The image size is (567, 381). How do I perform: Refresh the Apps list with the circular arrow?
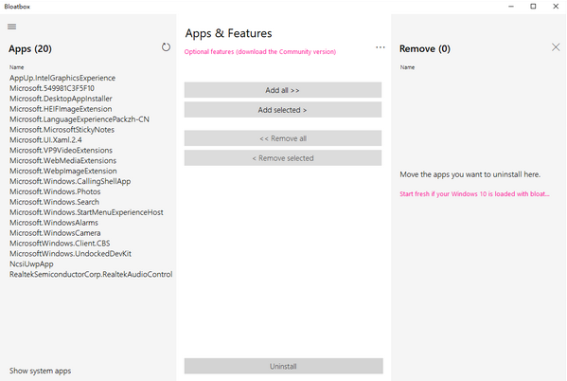(166, 47)
